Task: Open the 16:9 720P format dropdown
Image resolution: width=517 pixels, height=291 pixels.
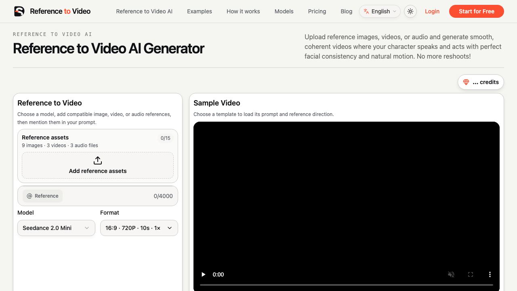Action: tap(139, 228)
